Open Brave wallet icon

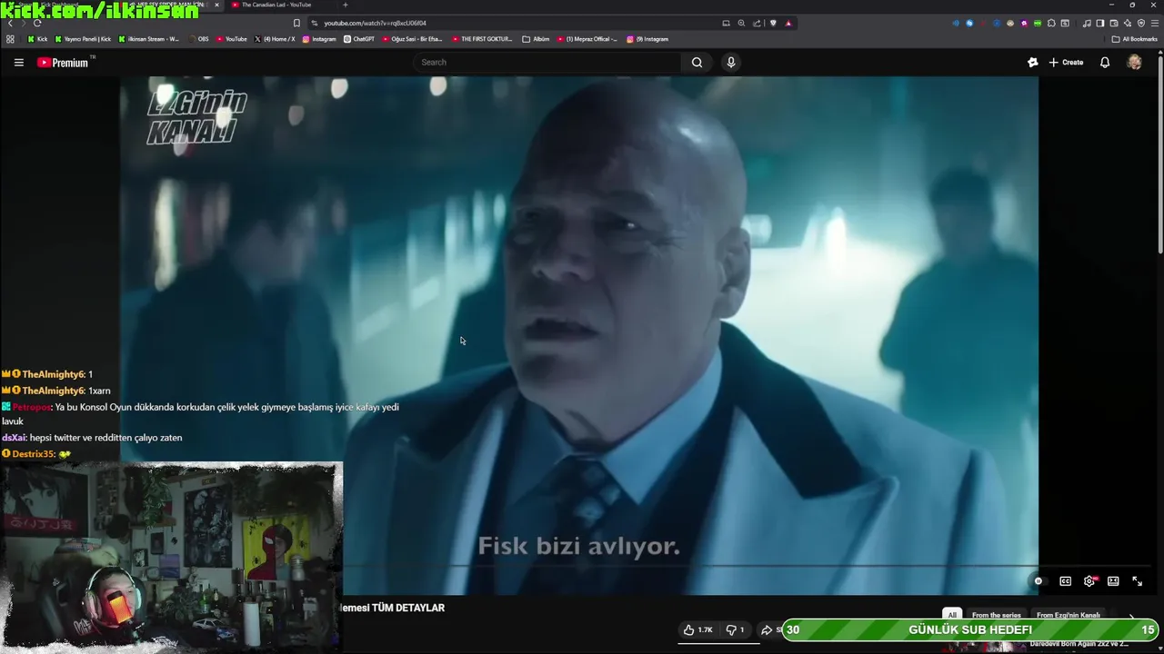[1114, 23]
